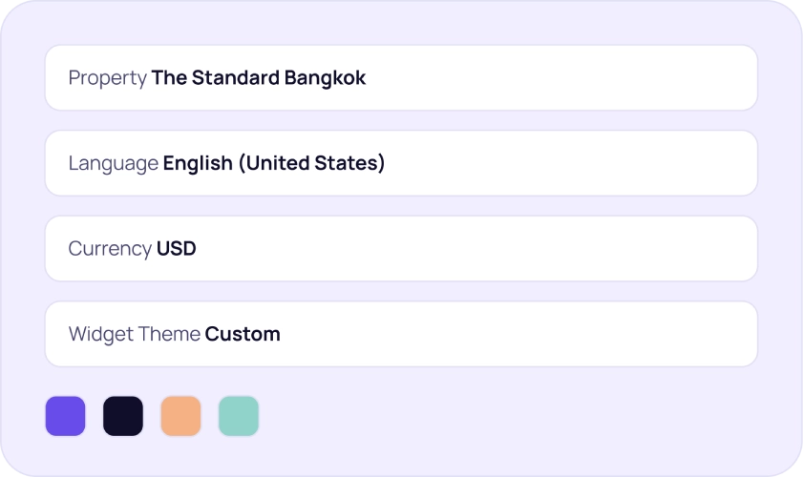The height and width of the screenshot is (477, 803).
Task: Click 'The Standard Bangkok' property value
Action: 259,78
